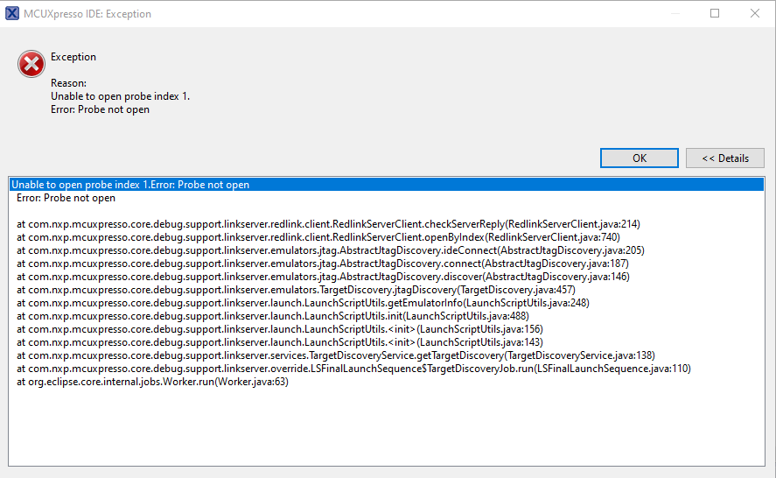Select the TargetDiscovery.jtagDiscovery stack line
The height and width of the screenshot is (478, 776).
click(296, 289)
